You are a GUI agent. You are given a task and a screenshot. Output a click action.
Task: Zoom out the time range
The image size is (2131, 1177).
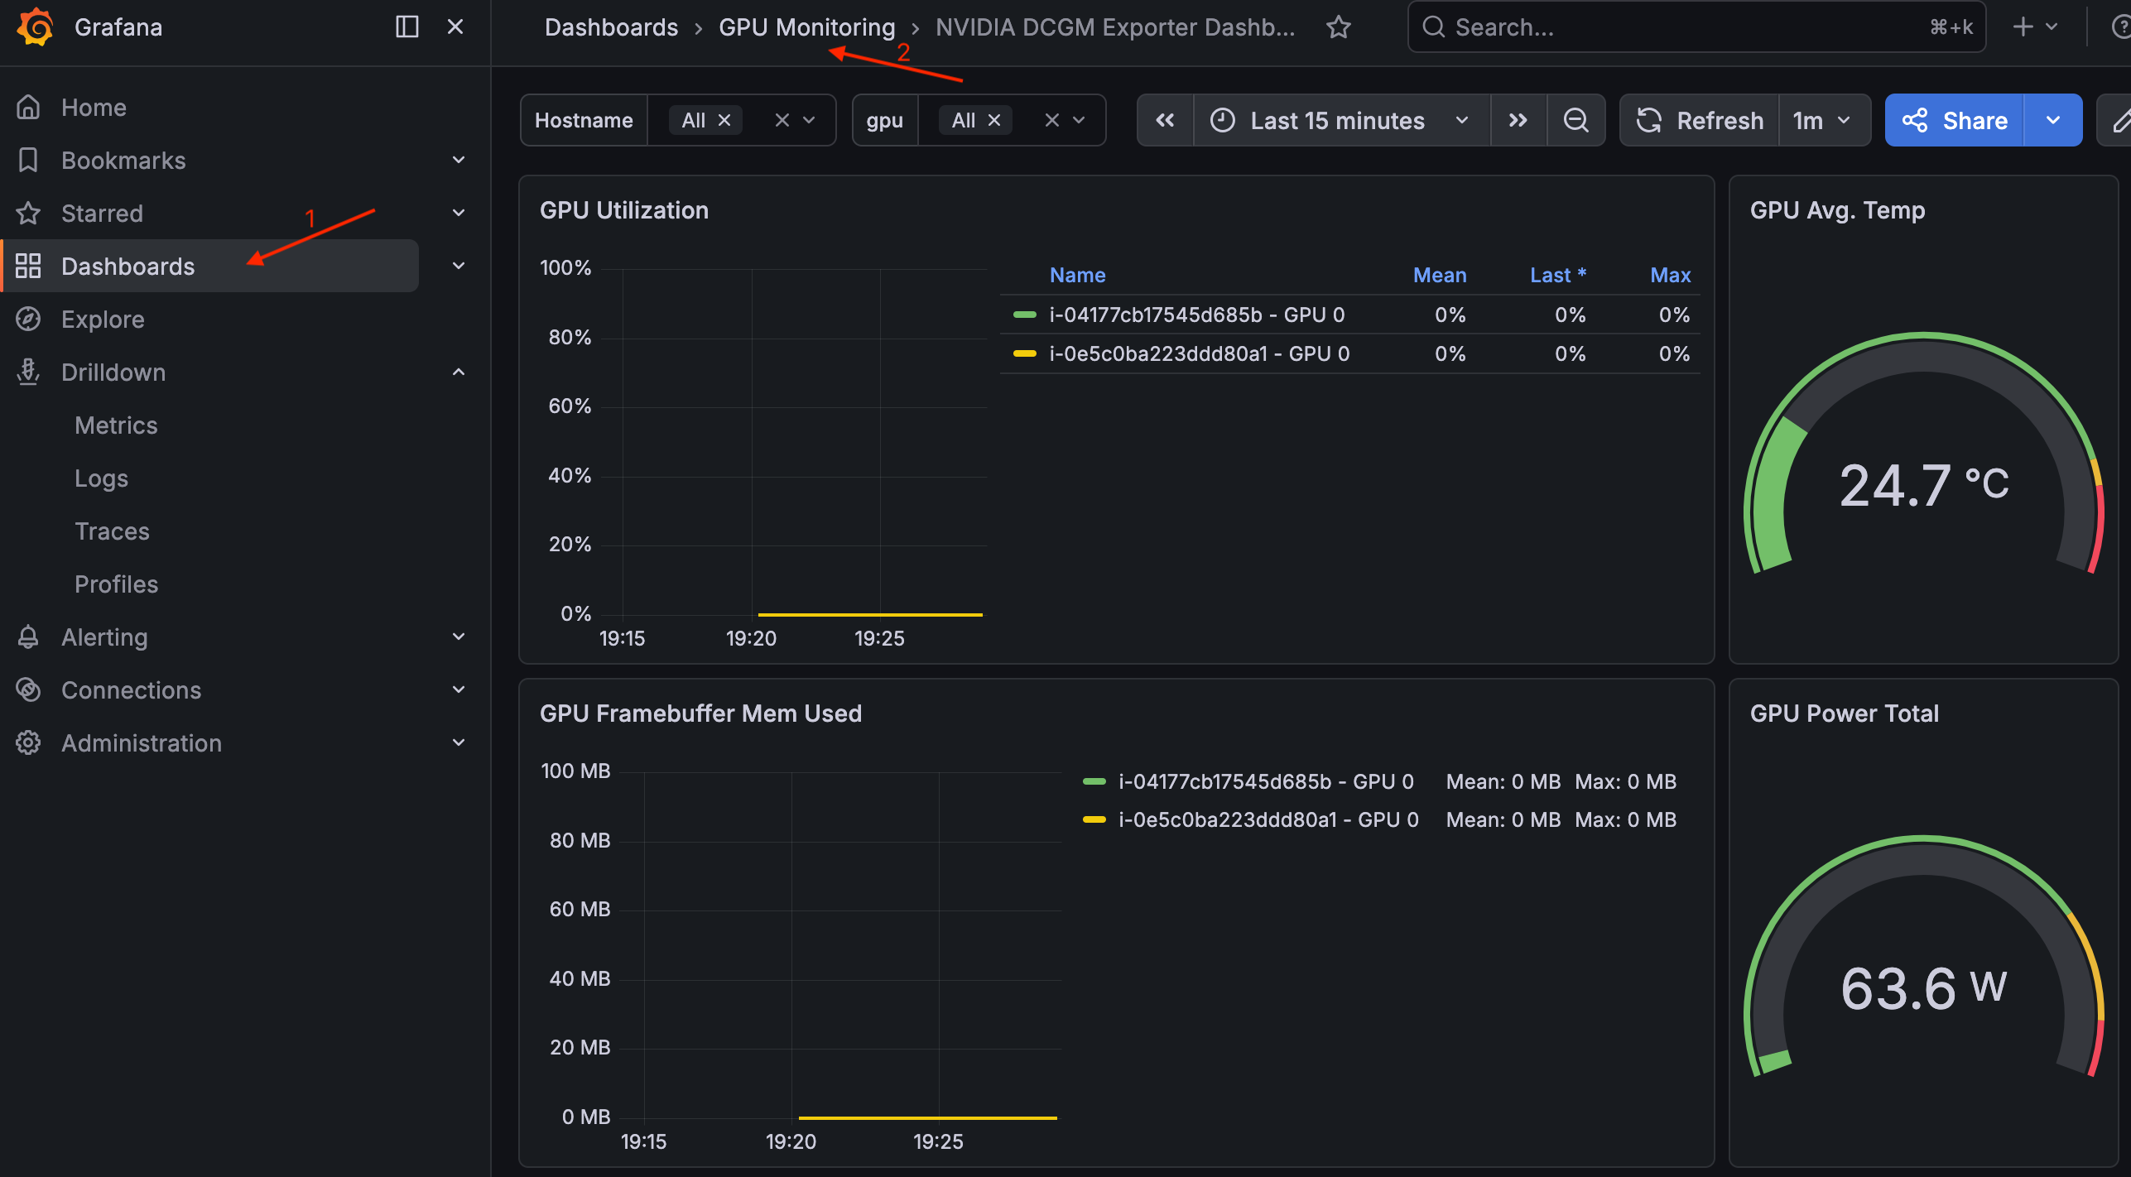pos(1576,121)
